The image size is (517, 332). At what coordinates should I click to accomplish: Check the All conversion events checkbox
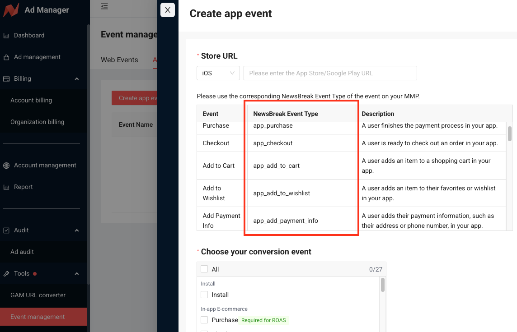click(204, 269)
